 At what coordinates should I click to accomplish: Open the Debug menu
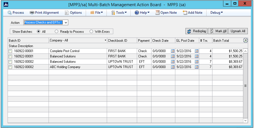217,13
